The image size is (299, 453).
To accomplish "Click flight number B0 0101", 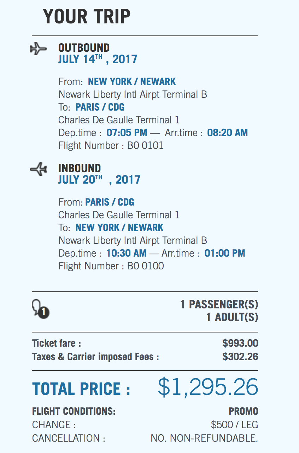I will (145, 146).
